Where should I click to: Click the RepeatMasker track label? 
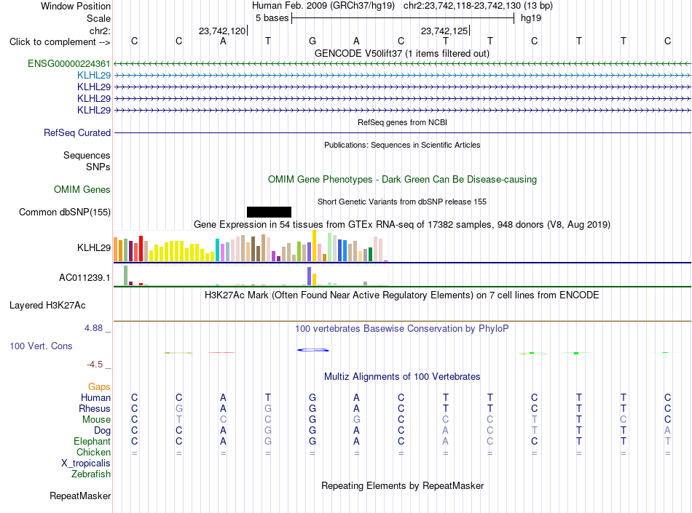[80, 496]
